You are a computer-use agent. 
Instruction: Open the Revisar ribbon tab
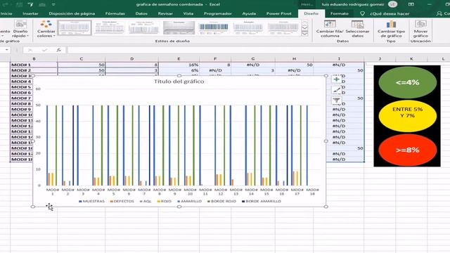[x=165, y=13]
